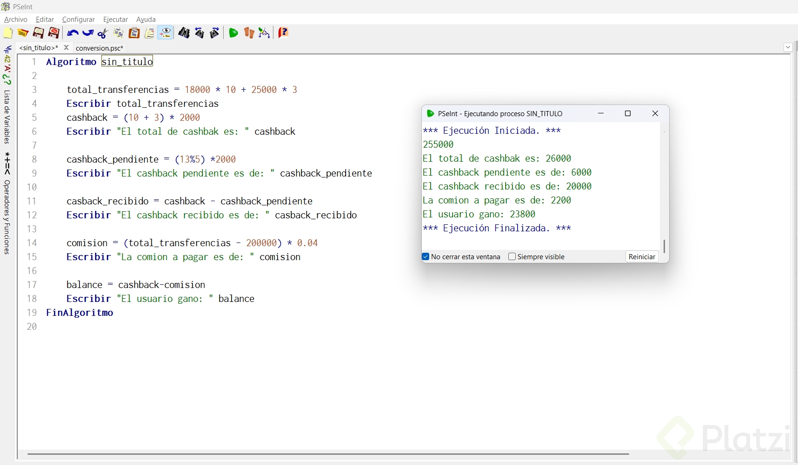Open the Configurar menu
Screen dimensions: 798x465
78,20
